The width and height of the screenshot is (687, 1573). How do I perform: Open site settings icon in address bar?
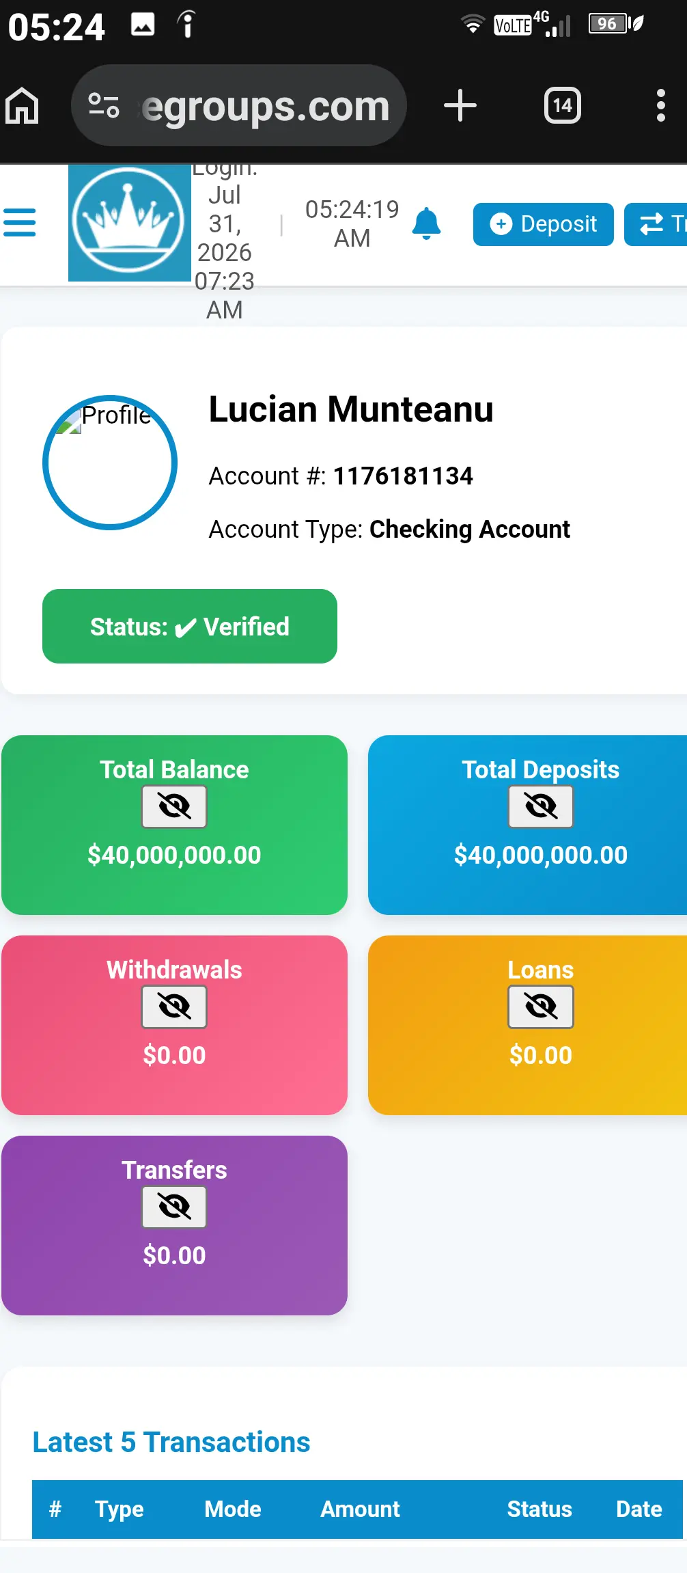coord(104,106)
